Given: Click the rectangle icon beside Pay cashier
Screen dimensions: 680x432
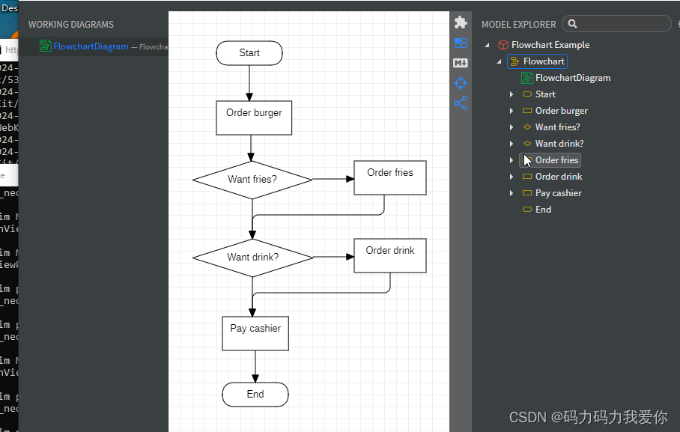Looking at the screenshot, I should [527, 193].
